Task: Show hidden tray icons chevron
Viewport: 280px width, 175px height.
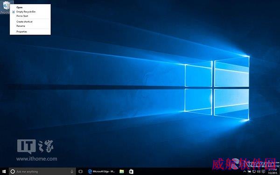Action: 245,172
